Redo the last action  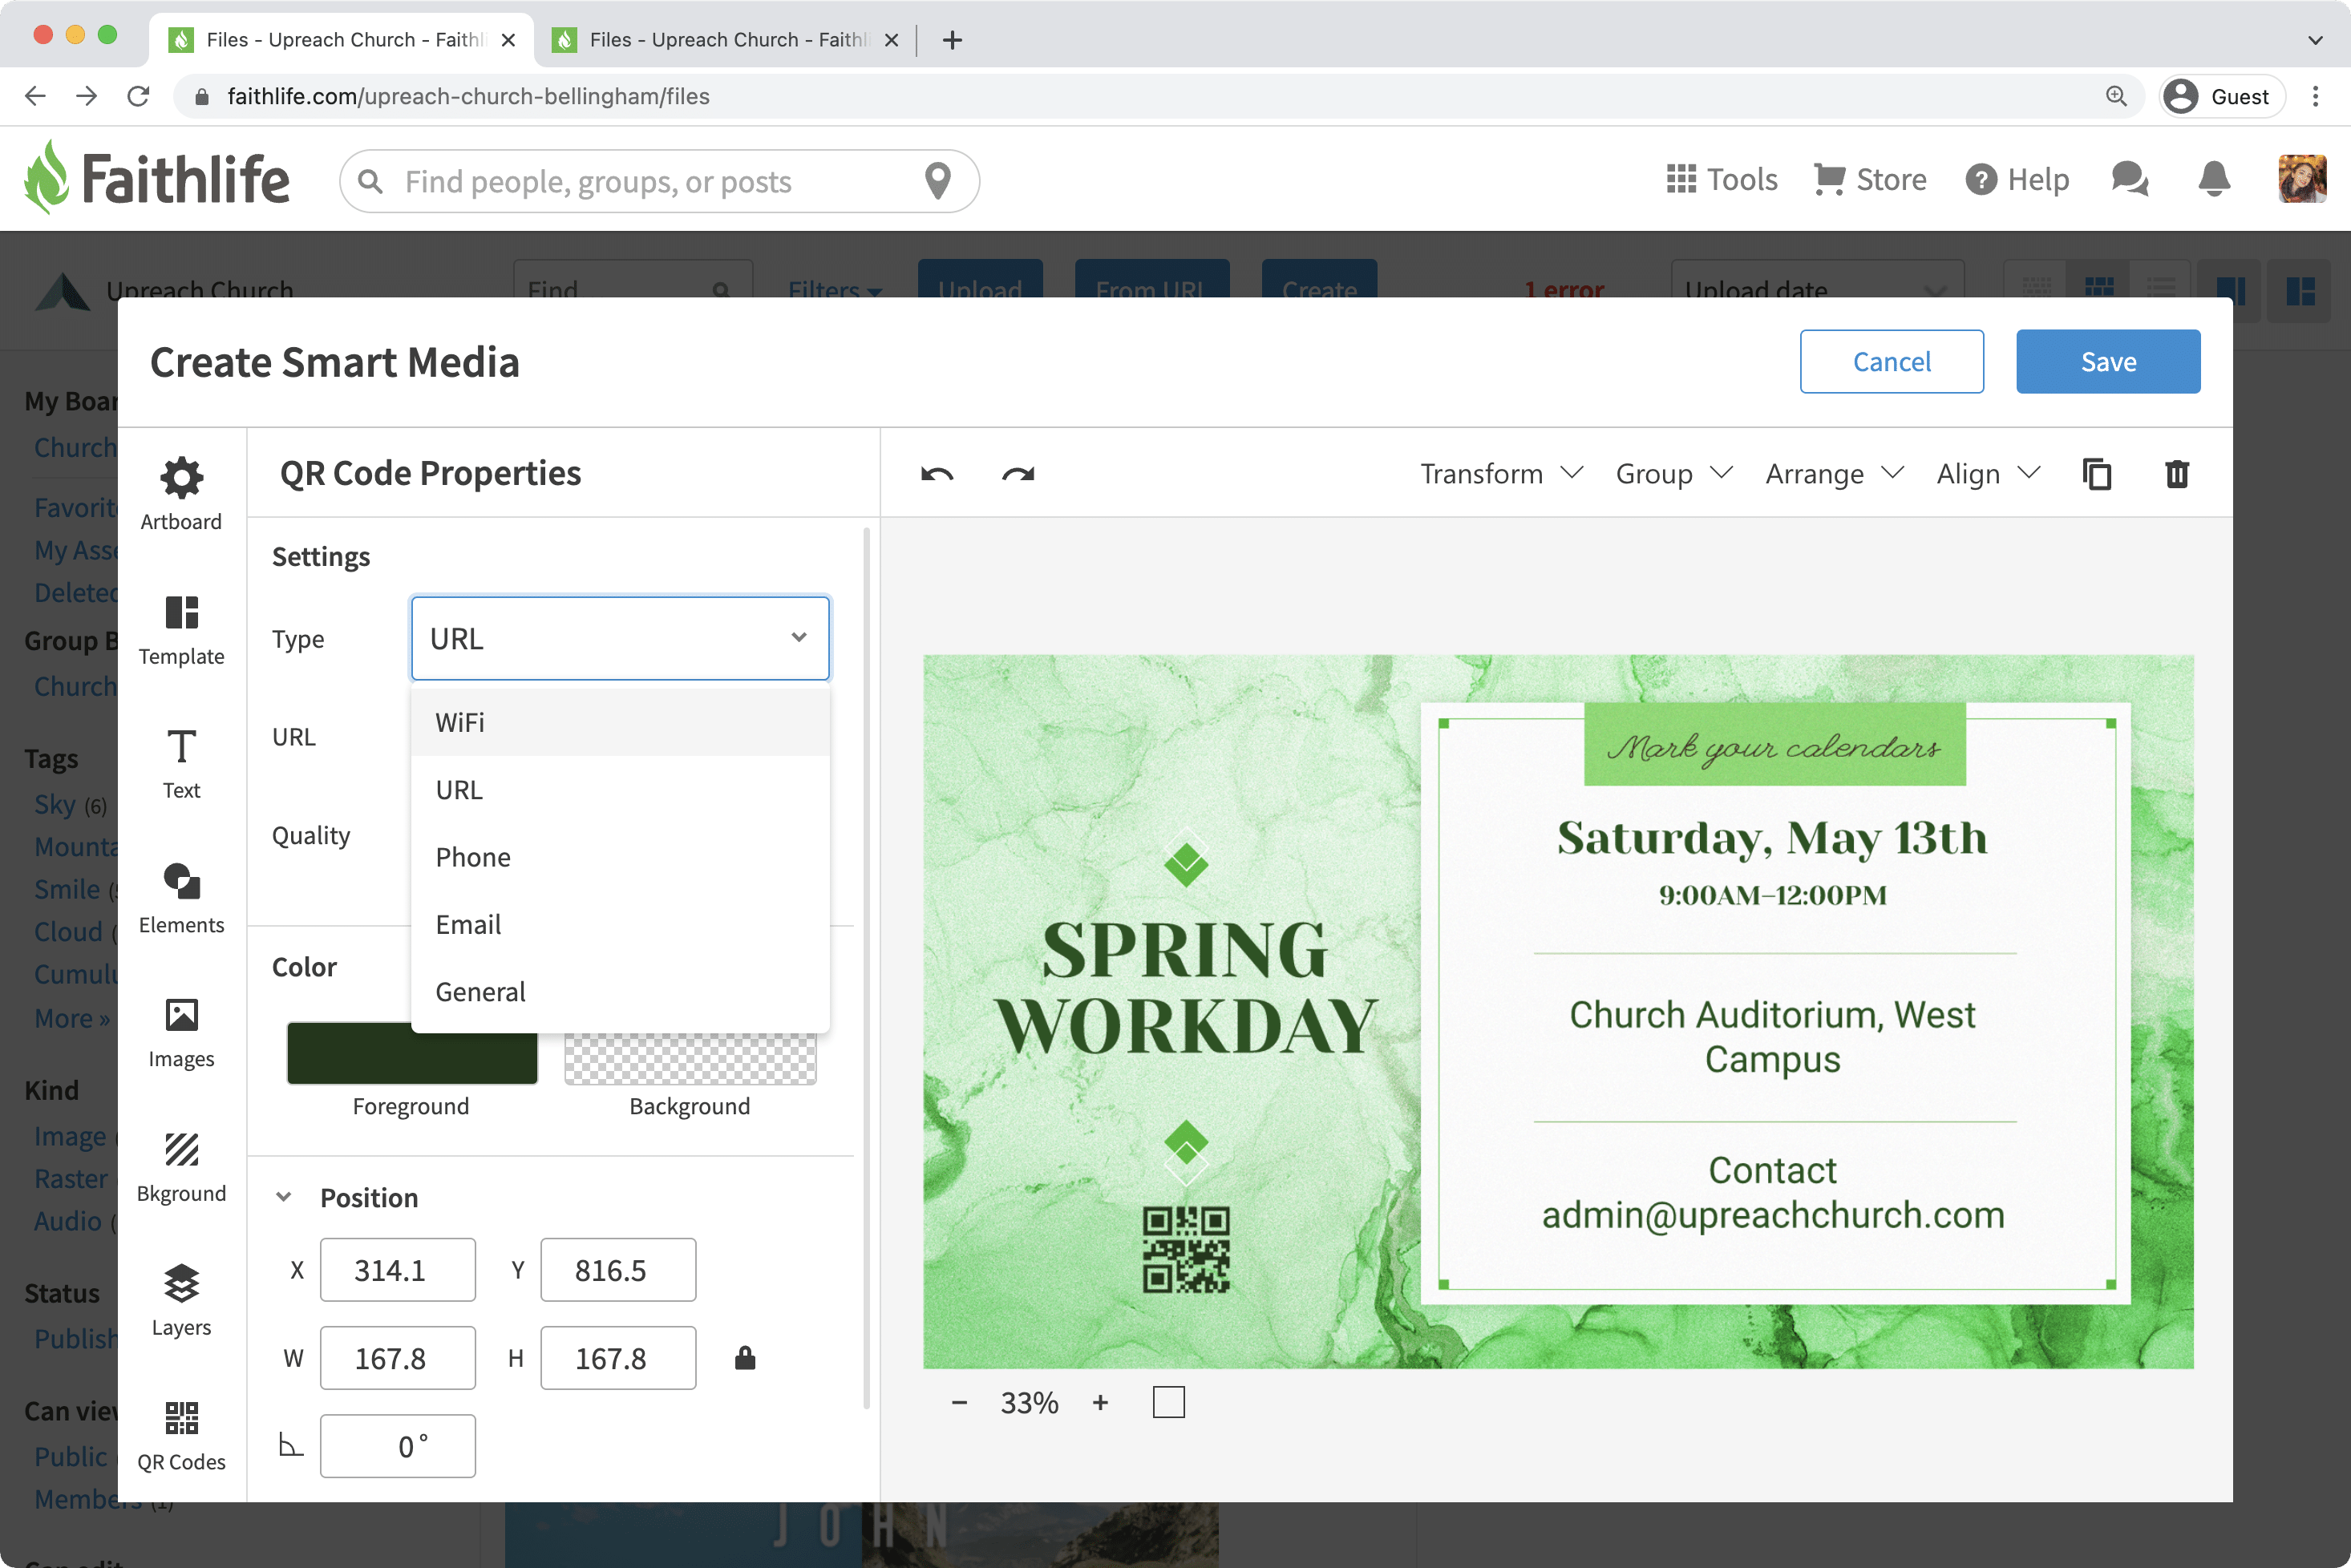(x=1018, y=474)
